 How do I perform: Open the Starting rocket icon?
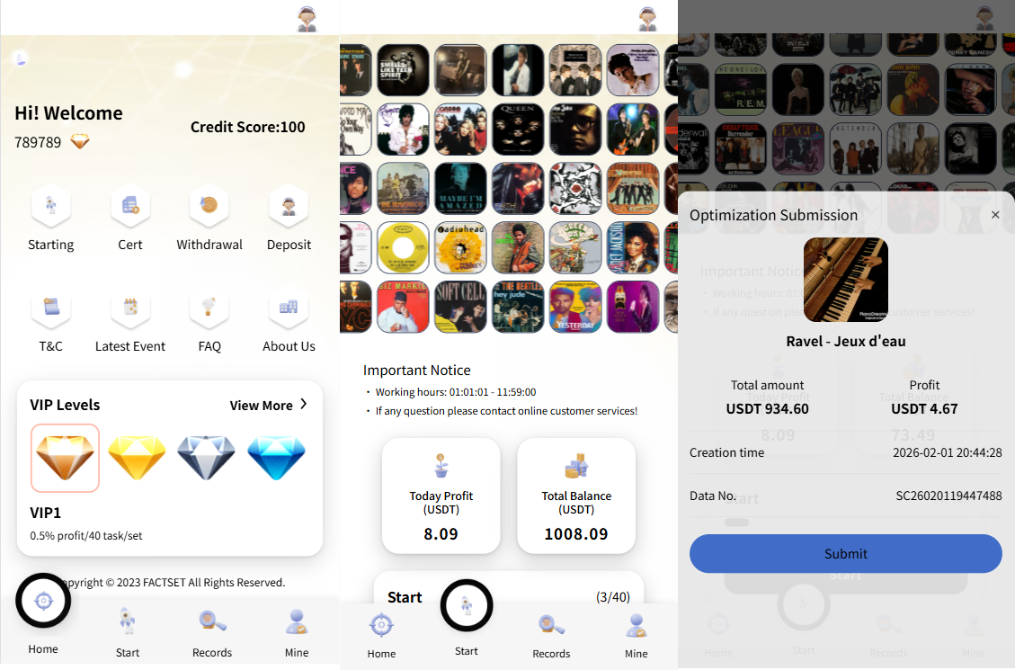(50, 206)
